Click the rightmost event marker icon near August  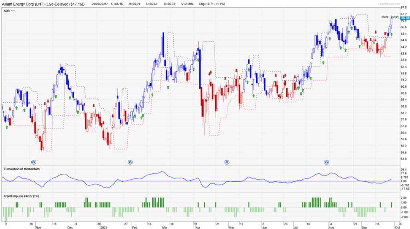(x=326, y=162)
